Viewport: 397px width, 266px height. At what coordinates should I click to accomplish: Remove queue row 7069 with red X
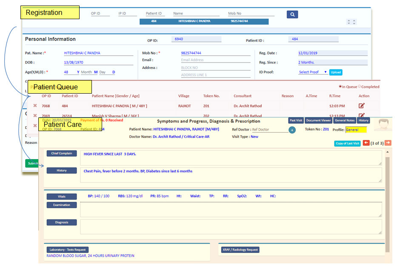pos(35,115)
